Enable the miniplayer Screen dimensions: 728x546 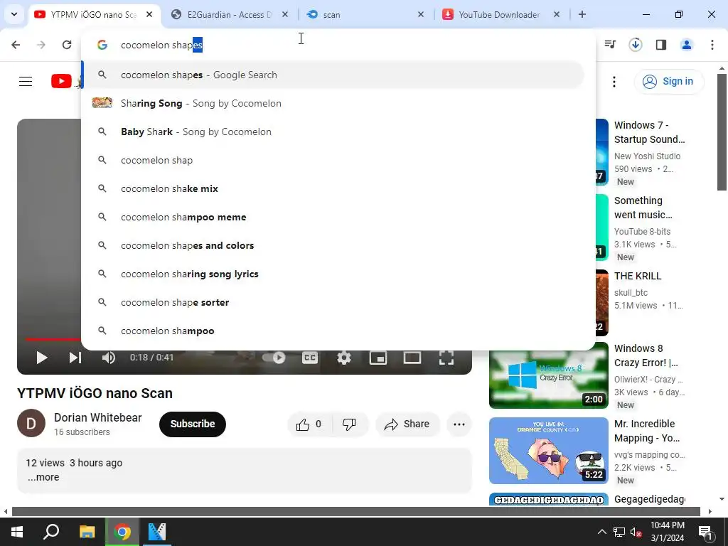click(x=378, y=358)
